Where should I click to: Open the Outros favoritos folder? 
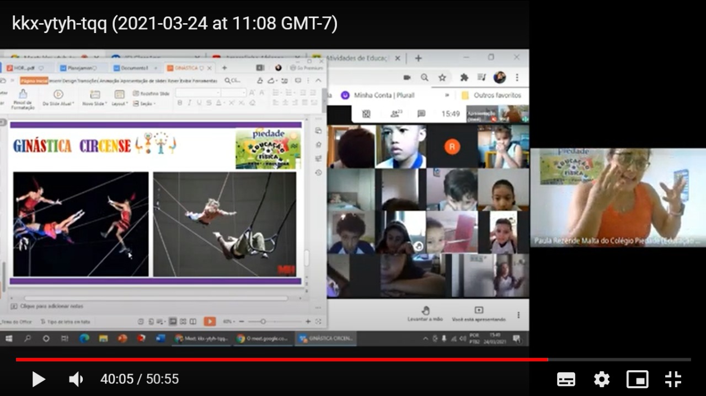click(491, 95)
